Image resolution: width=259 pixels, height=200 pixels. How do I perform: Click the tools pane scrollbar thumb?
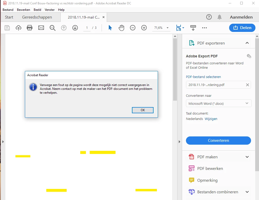(x=257, y=105)
